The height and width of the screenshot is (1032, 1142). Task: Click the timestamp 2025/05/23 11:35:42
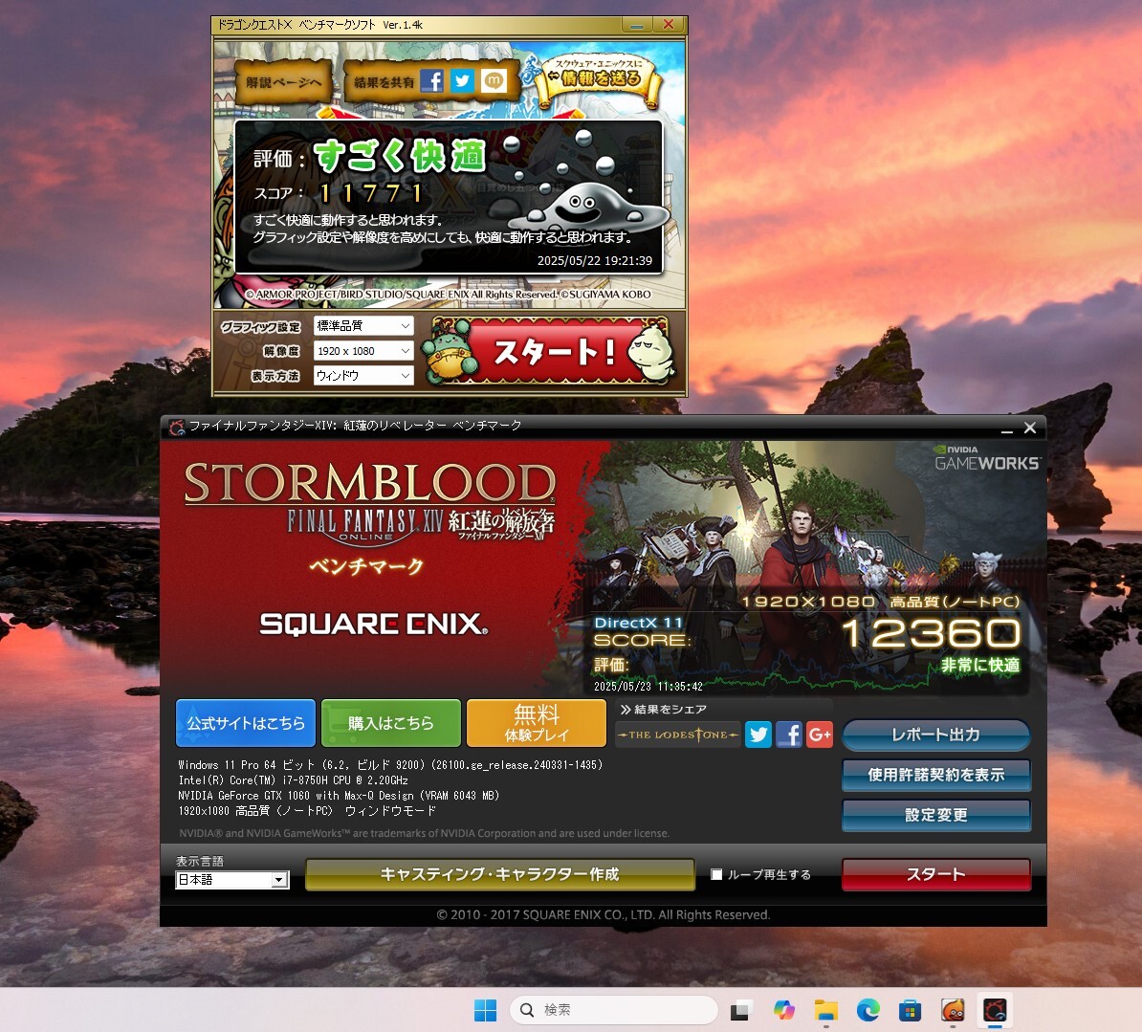(x=648, y=686)
